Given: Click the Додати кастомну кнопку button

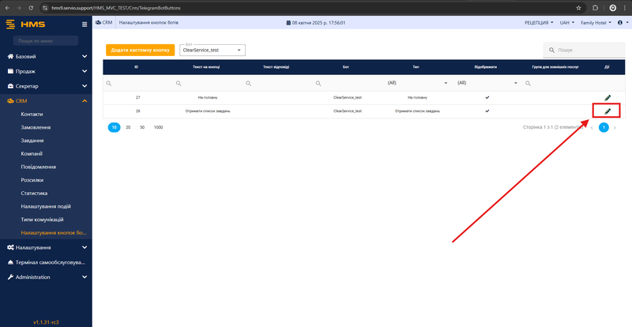Looking at the screenshot, I should click(x=140, y=50).
